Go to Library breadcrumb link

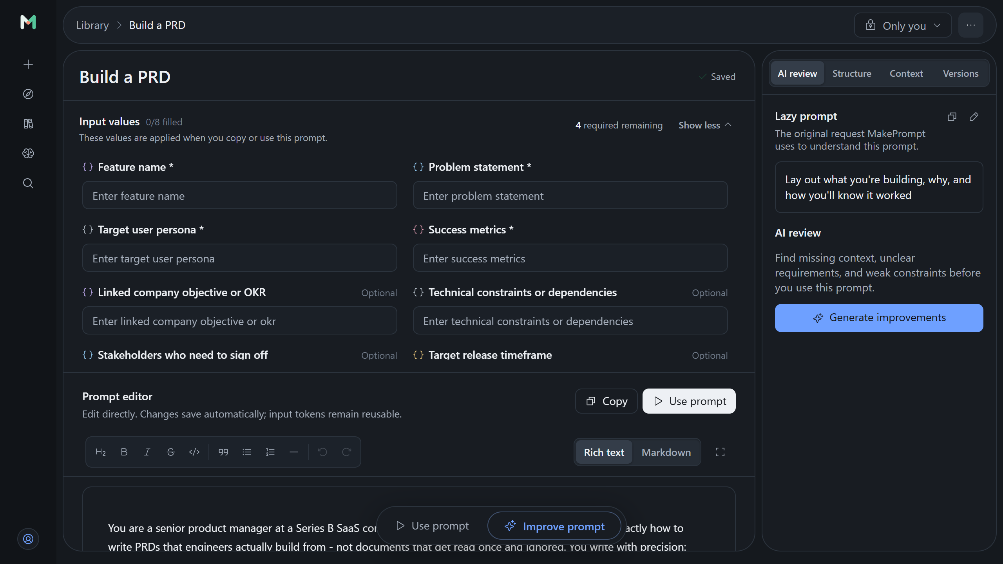pos(92,25)
